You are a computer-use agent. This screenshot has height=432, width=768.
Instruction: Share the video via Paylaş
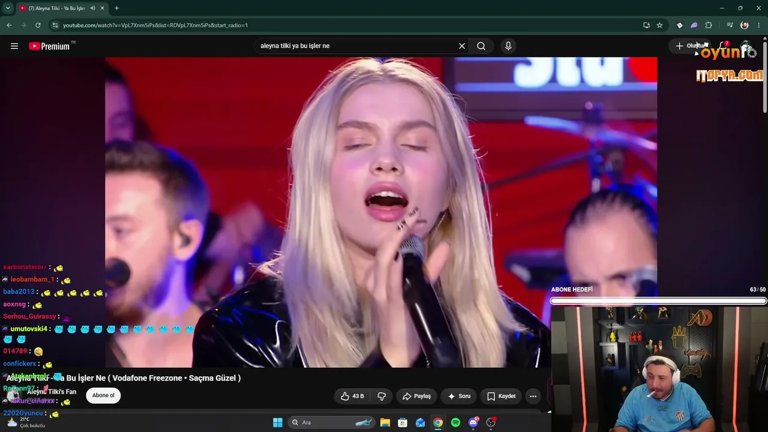pyautogui.click(x=416, y=396)
